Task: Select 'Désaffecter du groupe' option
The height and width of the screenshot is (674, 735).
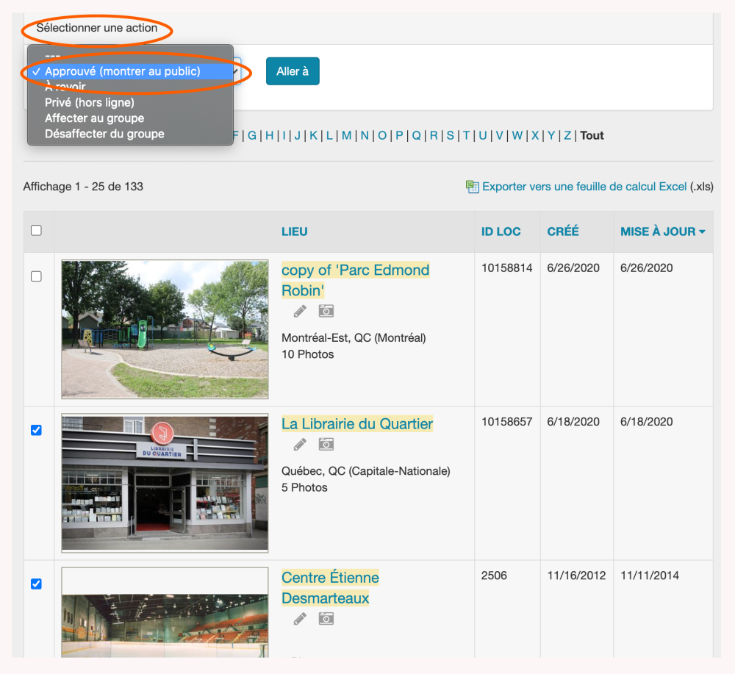Action: 130,134
